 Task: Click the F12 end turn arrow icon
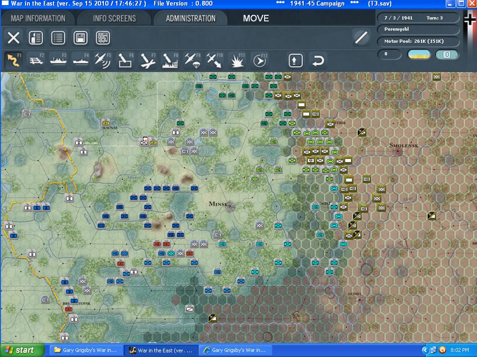[259, 60]
